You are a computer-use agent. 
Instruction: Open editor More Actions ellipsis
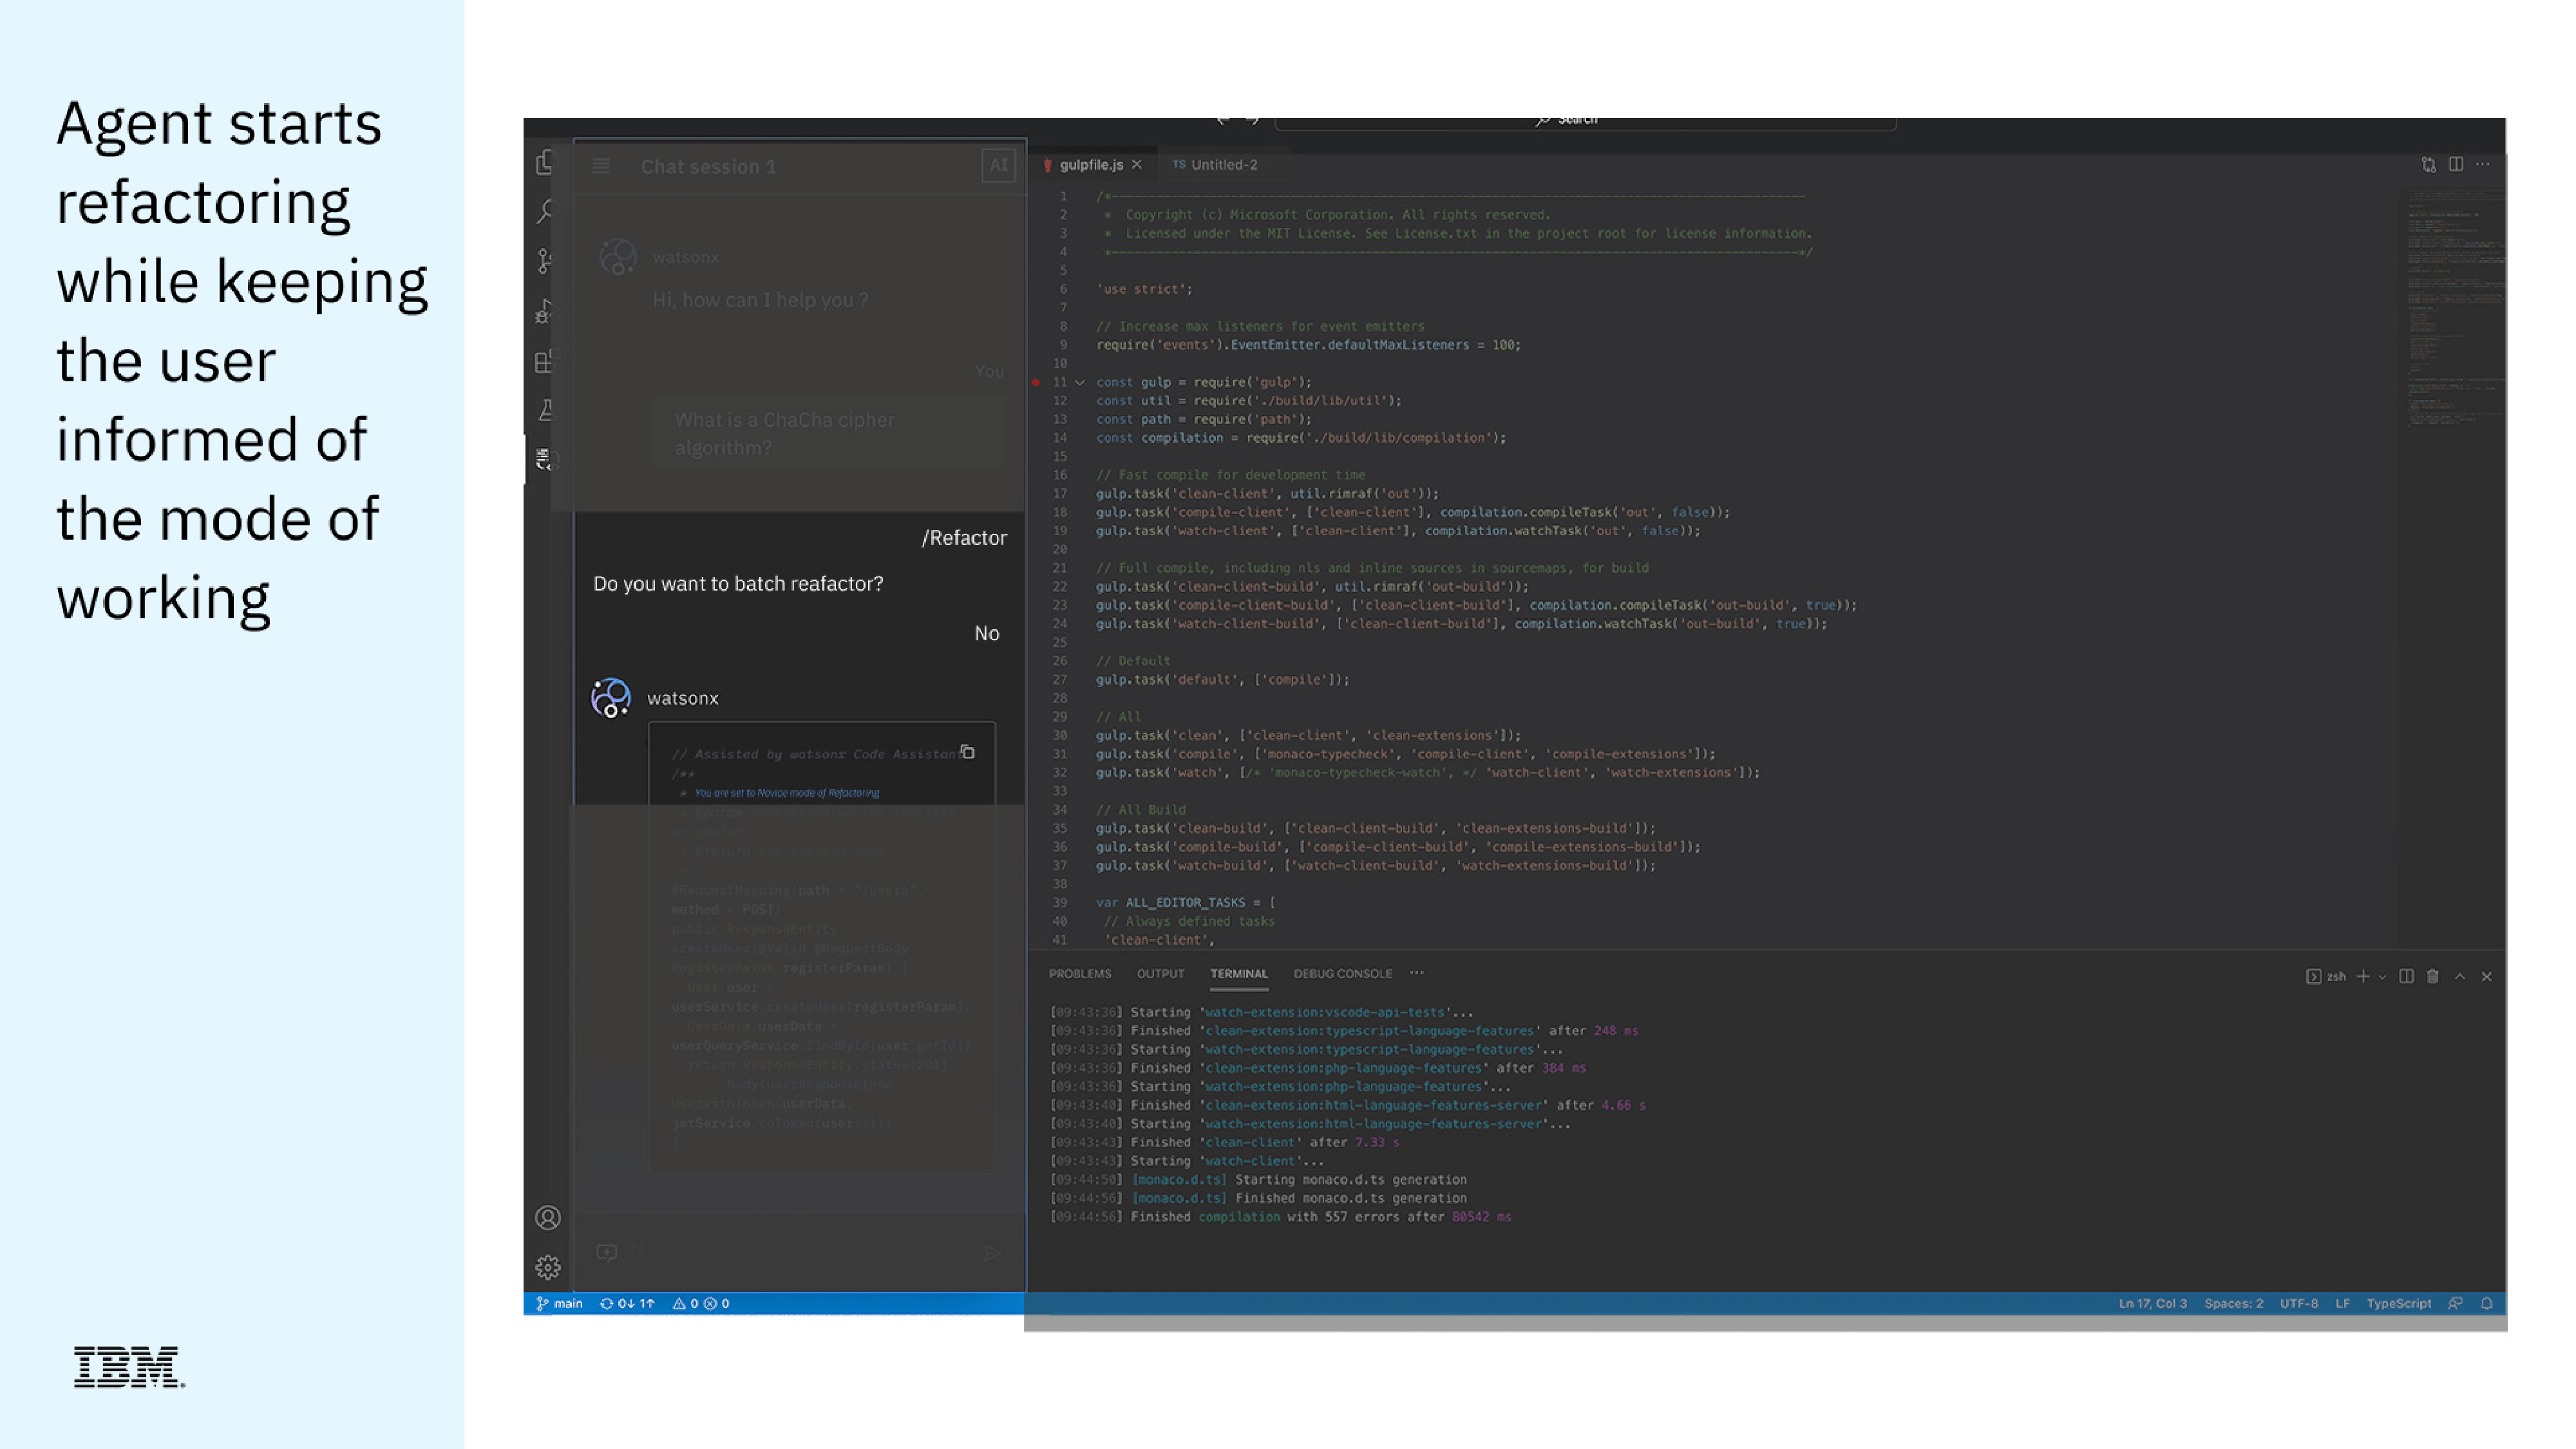click(2483, 164)
